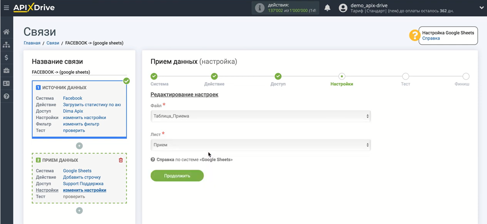Open the Лист dropdown Прием

point(261,145)
